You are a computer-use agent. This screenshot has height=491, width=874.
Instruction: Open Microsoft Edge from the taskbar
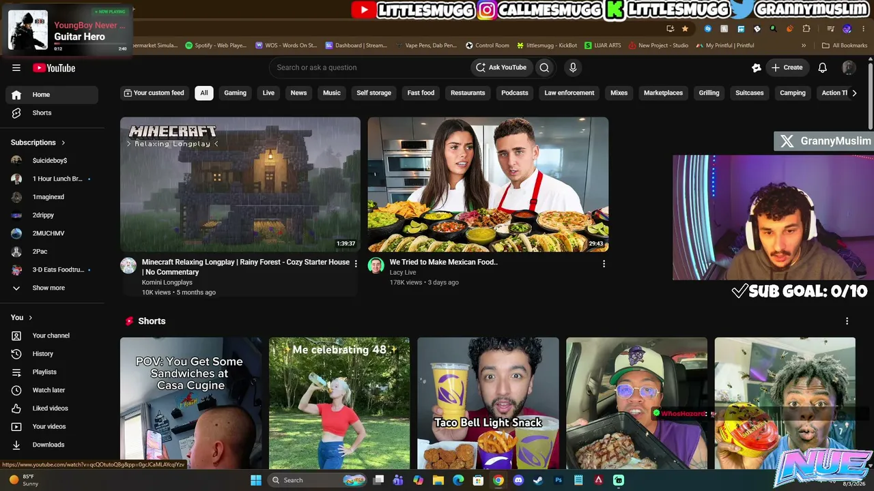coord(458,480)
